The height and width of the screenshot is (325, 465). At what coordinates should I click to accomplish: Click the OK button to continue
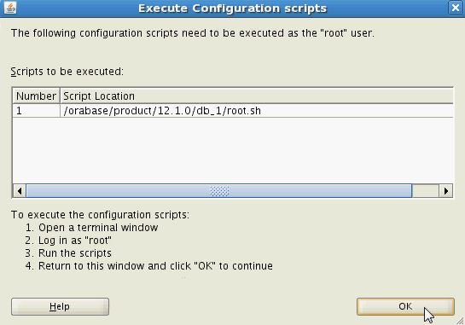[405, 306]
